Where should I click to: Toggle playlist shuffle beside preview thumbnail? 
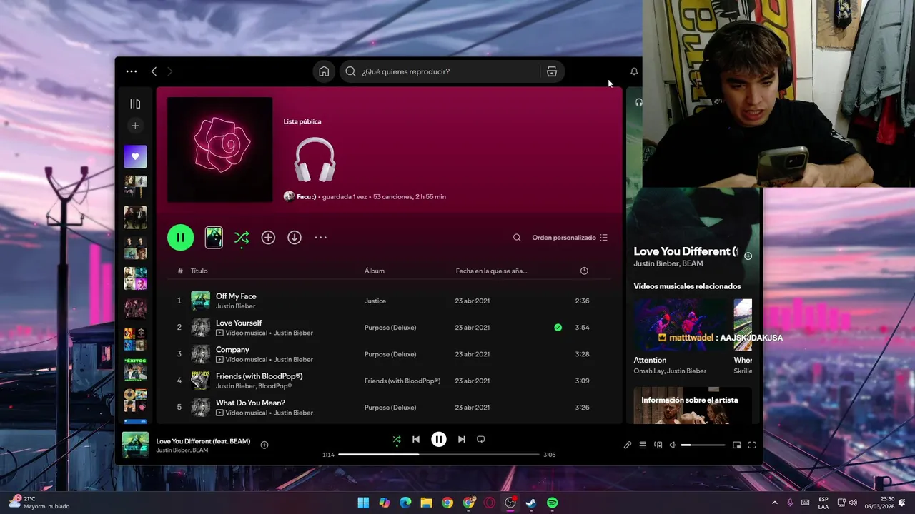coord(242,238)
